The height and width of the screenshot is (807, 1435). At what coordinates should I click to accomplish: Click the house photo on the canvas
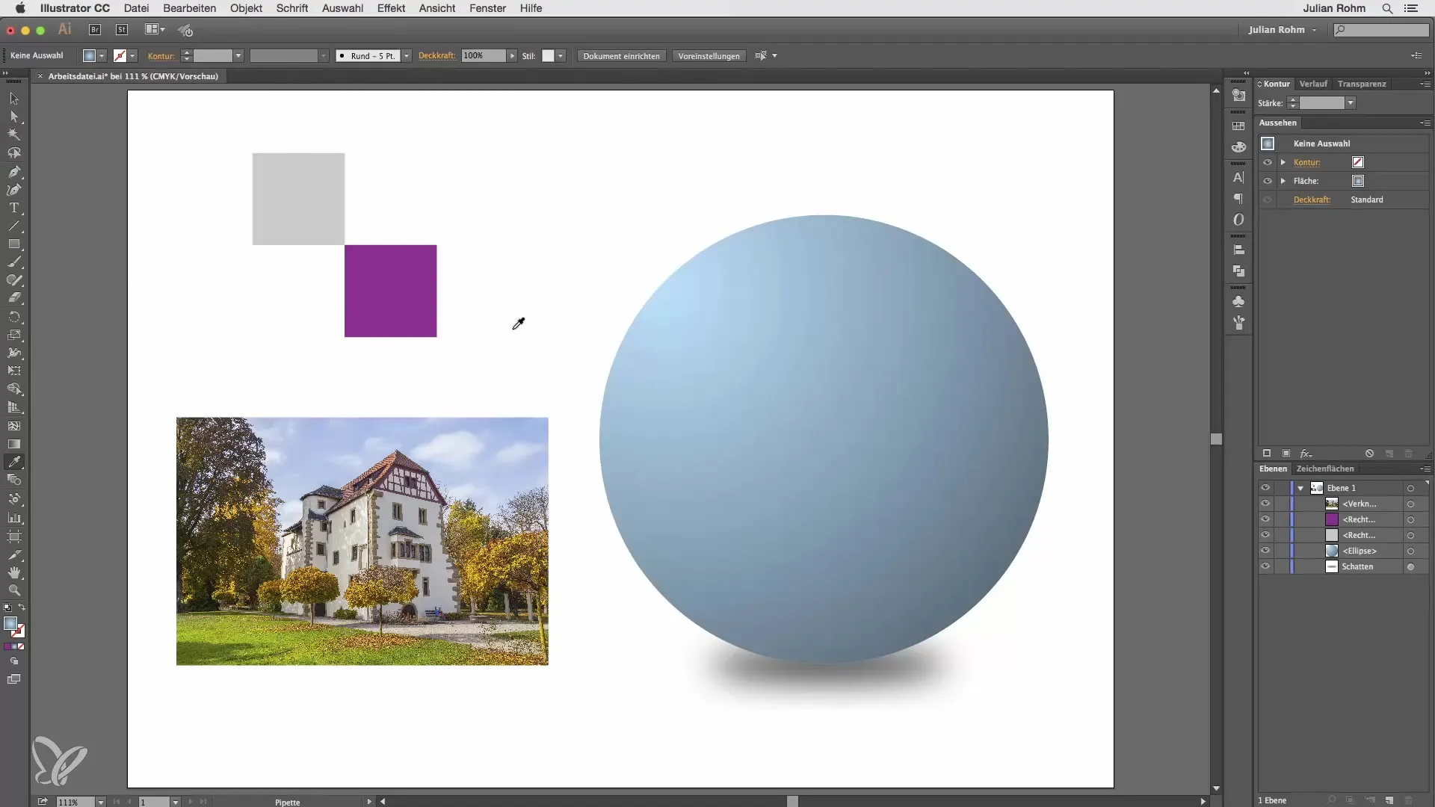(362, 541)
